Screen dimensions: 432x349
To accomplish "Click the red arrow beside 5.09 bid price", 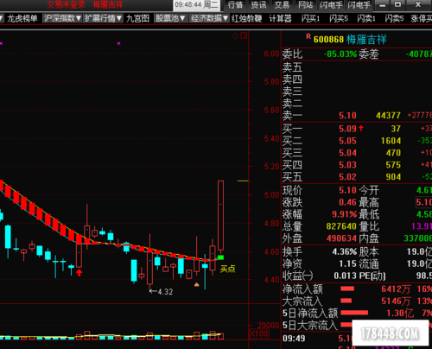I will 361,128.
